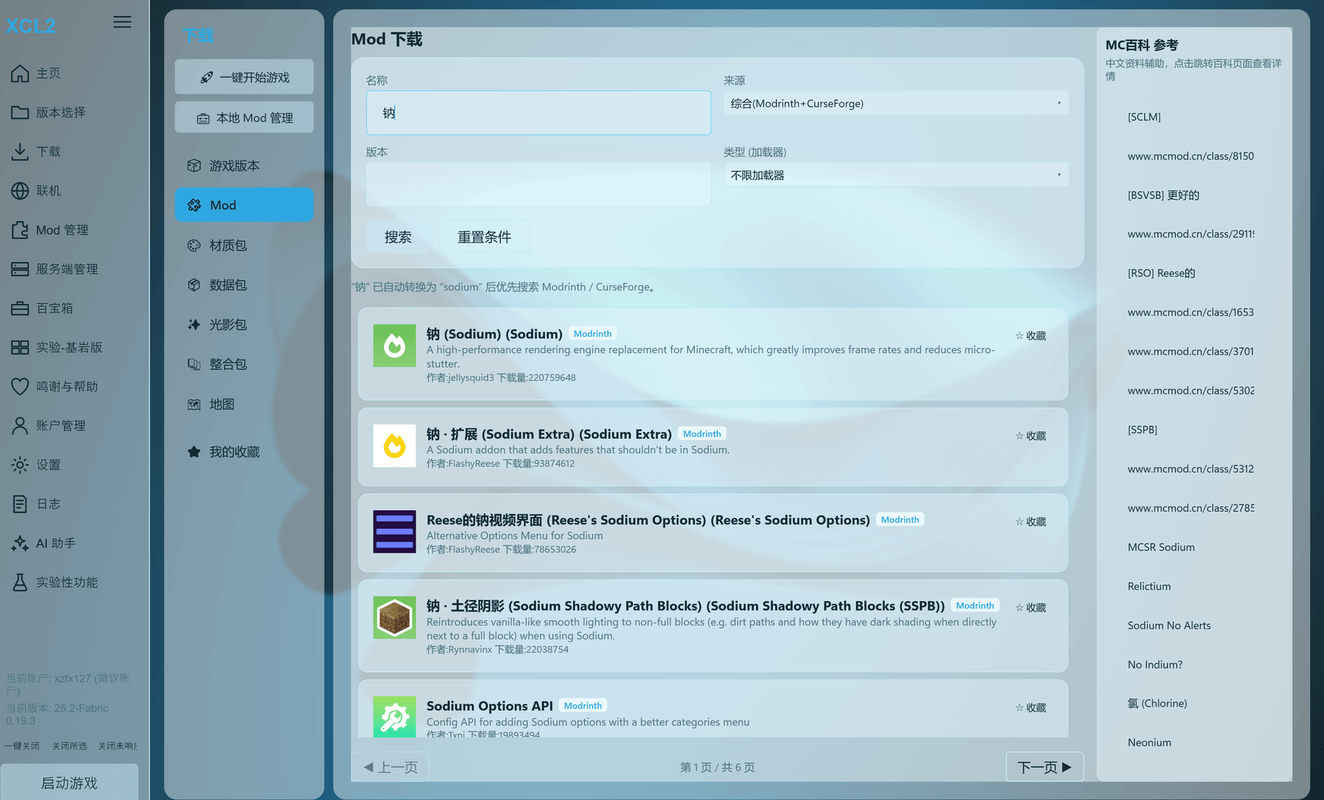
Task: Click 关闭所选 at sidebar bottom
Action: (69, 746)
